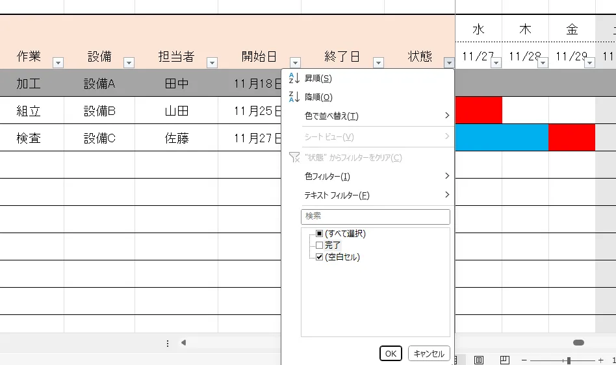The width and height of the screenshot is (616, 365).
Task: Select the red cell under 11/29 in 検査 row
Action: click(572, 138)
